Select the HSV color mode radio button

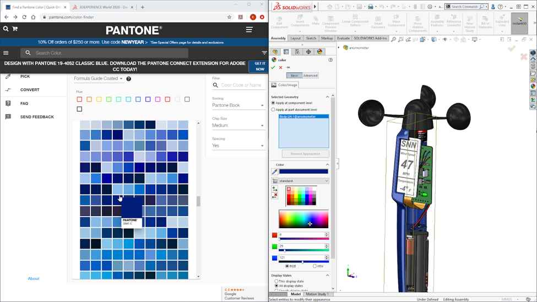[314, 266]
